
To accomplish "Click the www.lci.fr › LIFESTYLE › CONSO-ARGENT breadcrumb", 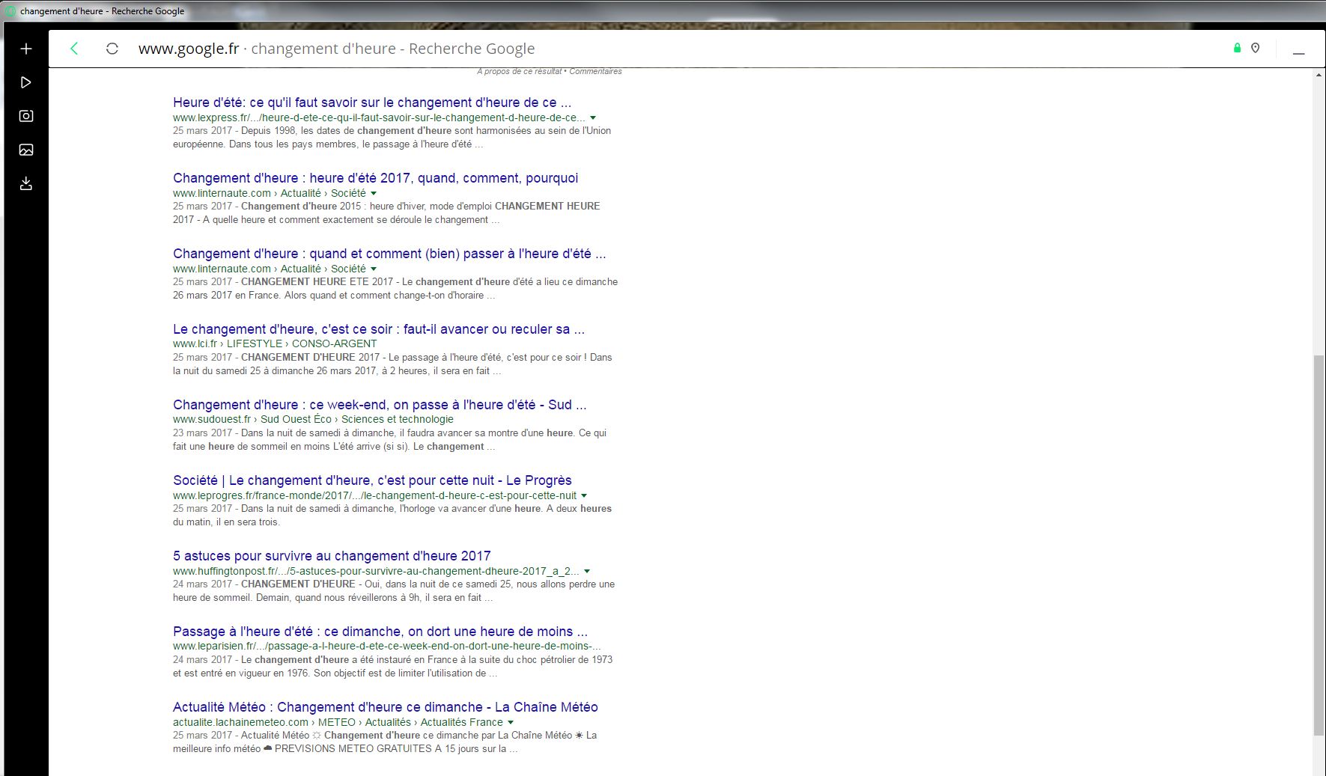I will [275, 344].
